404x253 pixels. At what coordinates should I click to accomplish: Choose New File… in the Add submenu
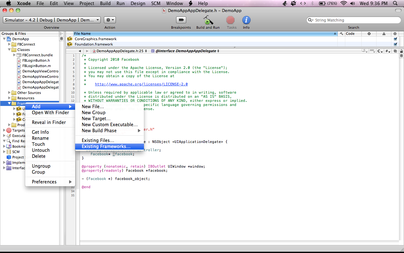pos(110,107)
